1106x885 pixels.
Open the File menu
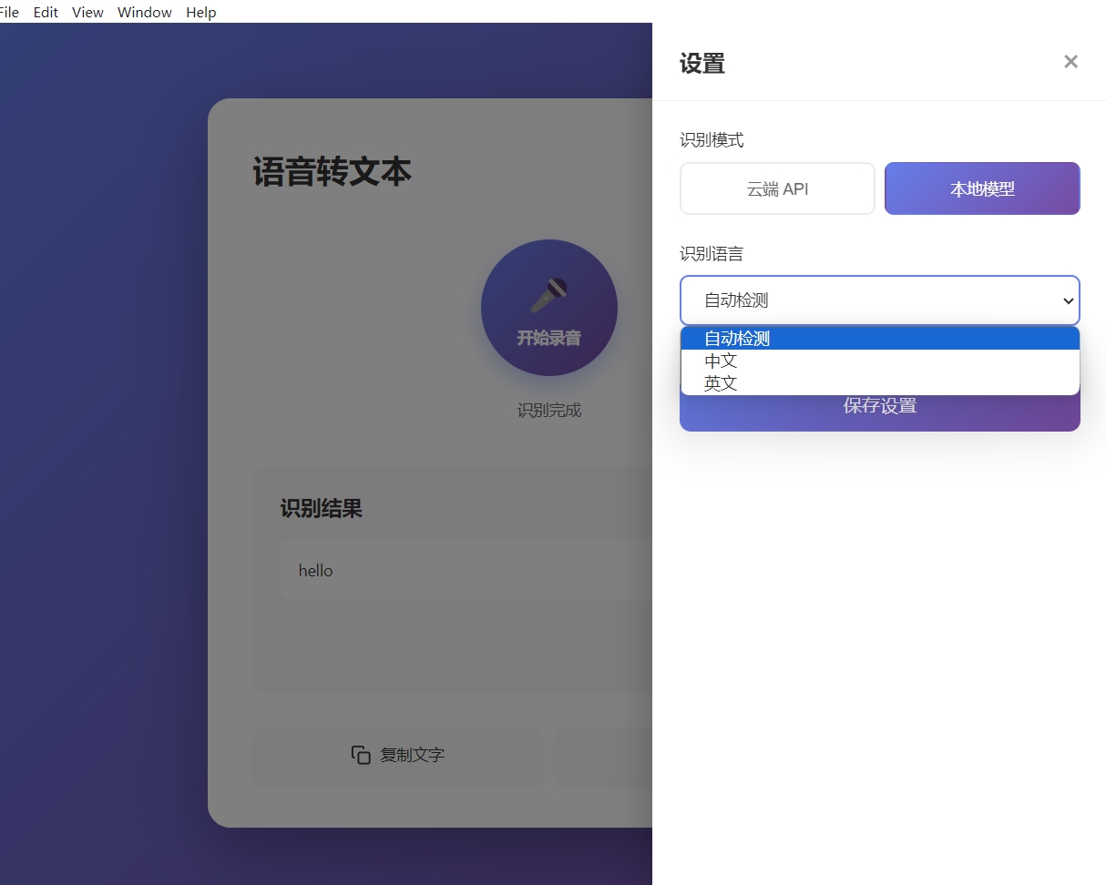click(9, 12)
